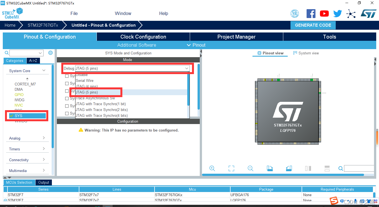Fit chip to view with frame icon

(x=231, y=168)
